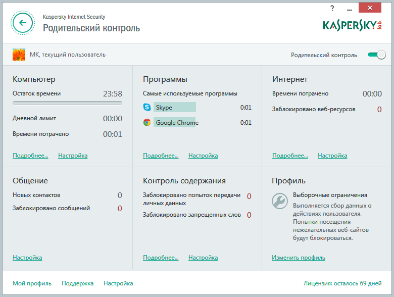Click the Google Chrome 0:01 usage time
394x297 pixels.
[246, 122]
